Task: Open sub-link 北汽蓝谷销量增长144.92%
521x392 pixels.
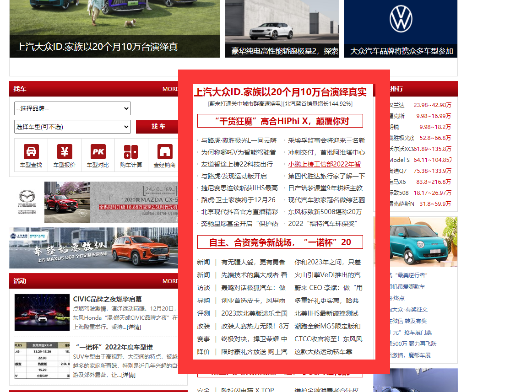Action: (318, 104)
